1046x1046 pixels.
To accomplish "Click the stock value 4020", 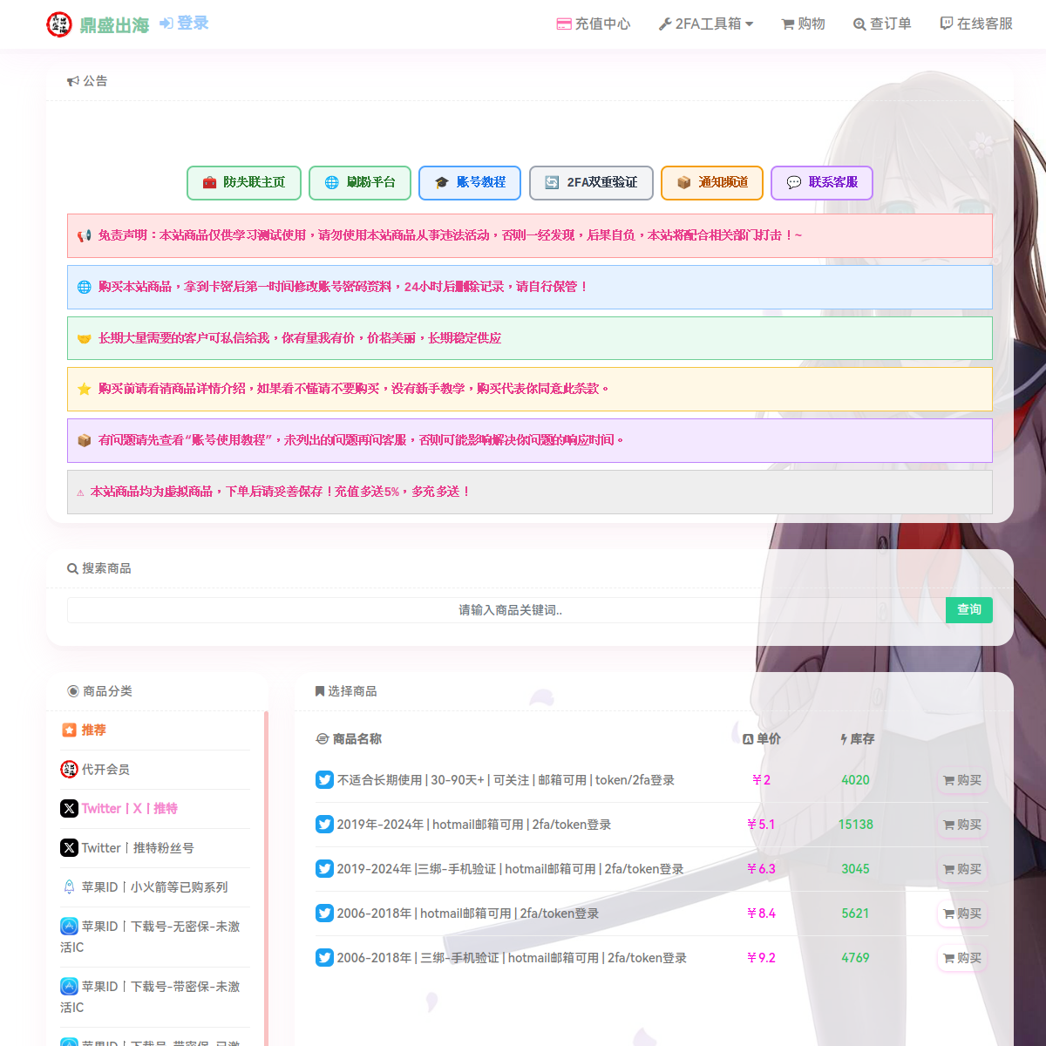I will pyautogui.click(x=856, y=780).
